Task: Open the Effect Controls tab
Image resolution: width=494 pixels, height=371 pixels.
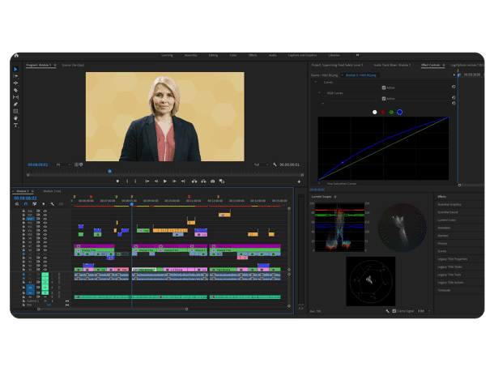Action: [x=430, y=64]
